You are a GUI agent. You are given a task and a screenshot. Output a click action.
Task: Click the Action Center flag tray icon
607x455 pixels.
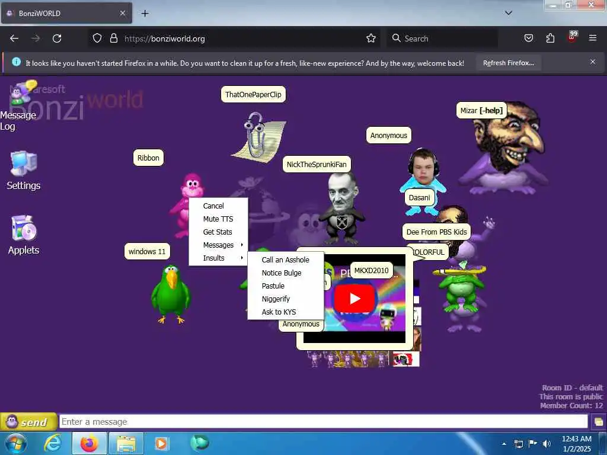tap(533, 443)
